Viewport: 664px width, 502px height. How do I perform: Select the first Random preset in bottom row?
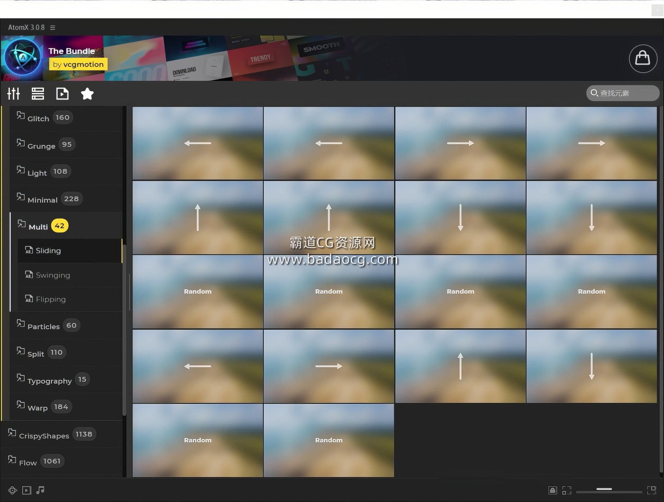click(x=197, y=441)
